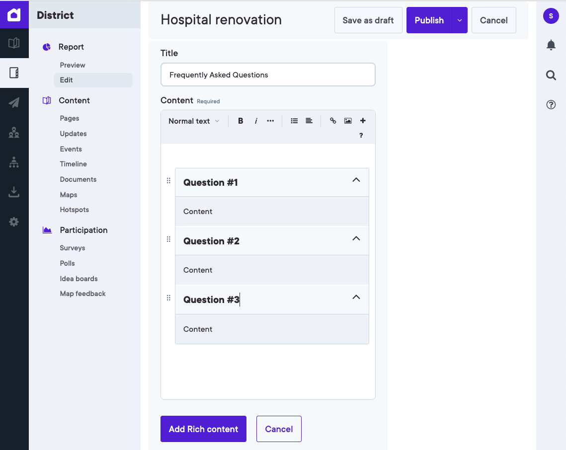Insert a link using the link icon

(x=333, y=121)
